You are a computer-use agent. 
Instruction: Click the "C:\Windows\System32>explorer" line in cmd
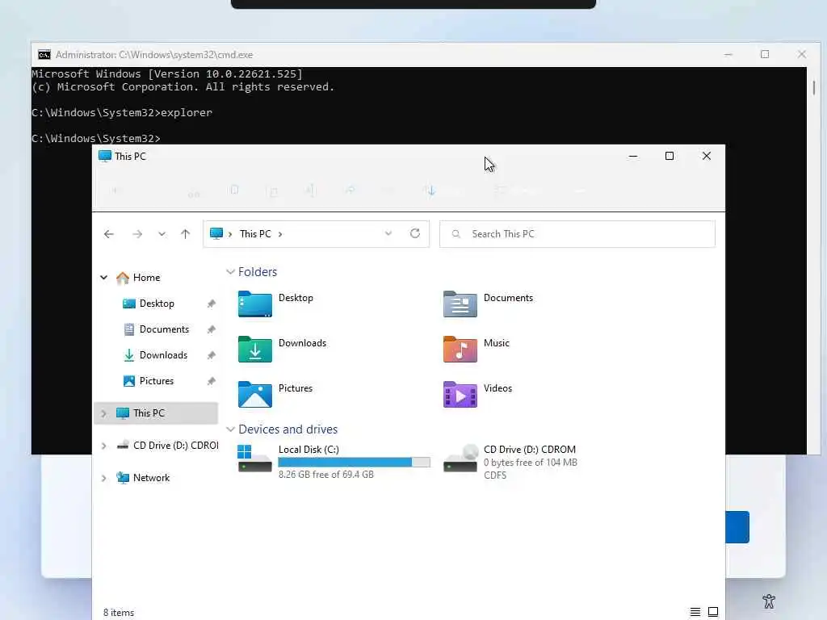tap(122, 113)
